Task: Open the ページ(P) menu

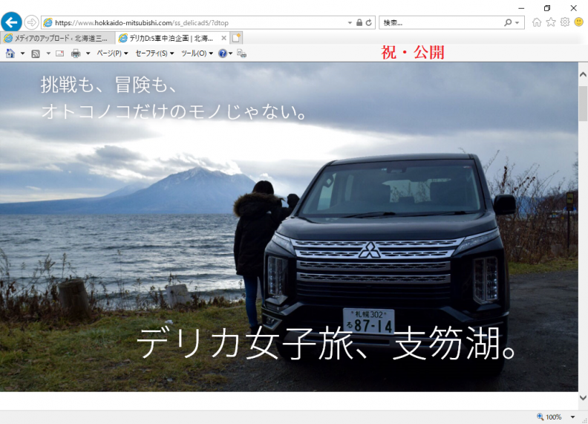Action: click(113, 53)
